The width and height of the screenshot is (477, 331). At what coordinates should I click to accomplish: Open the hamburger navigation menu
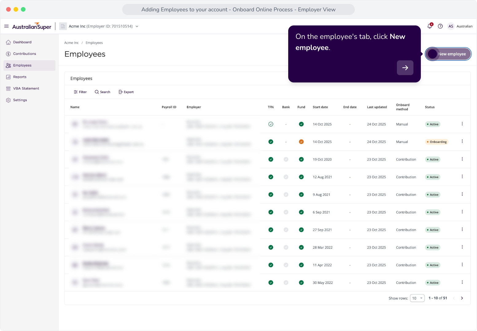pyautogui.click(x=6, y=26)
